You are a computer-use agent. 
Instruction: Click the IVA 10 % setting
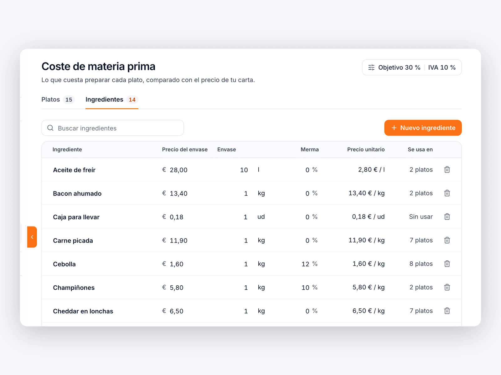(x=442, y=67)
